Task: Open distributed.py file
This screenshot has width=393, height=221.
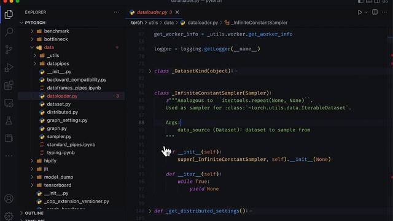Action: pyautogui.click(x=63, y=112)
